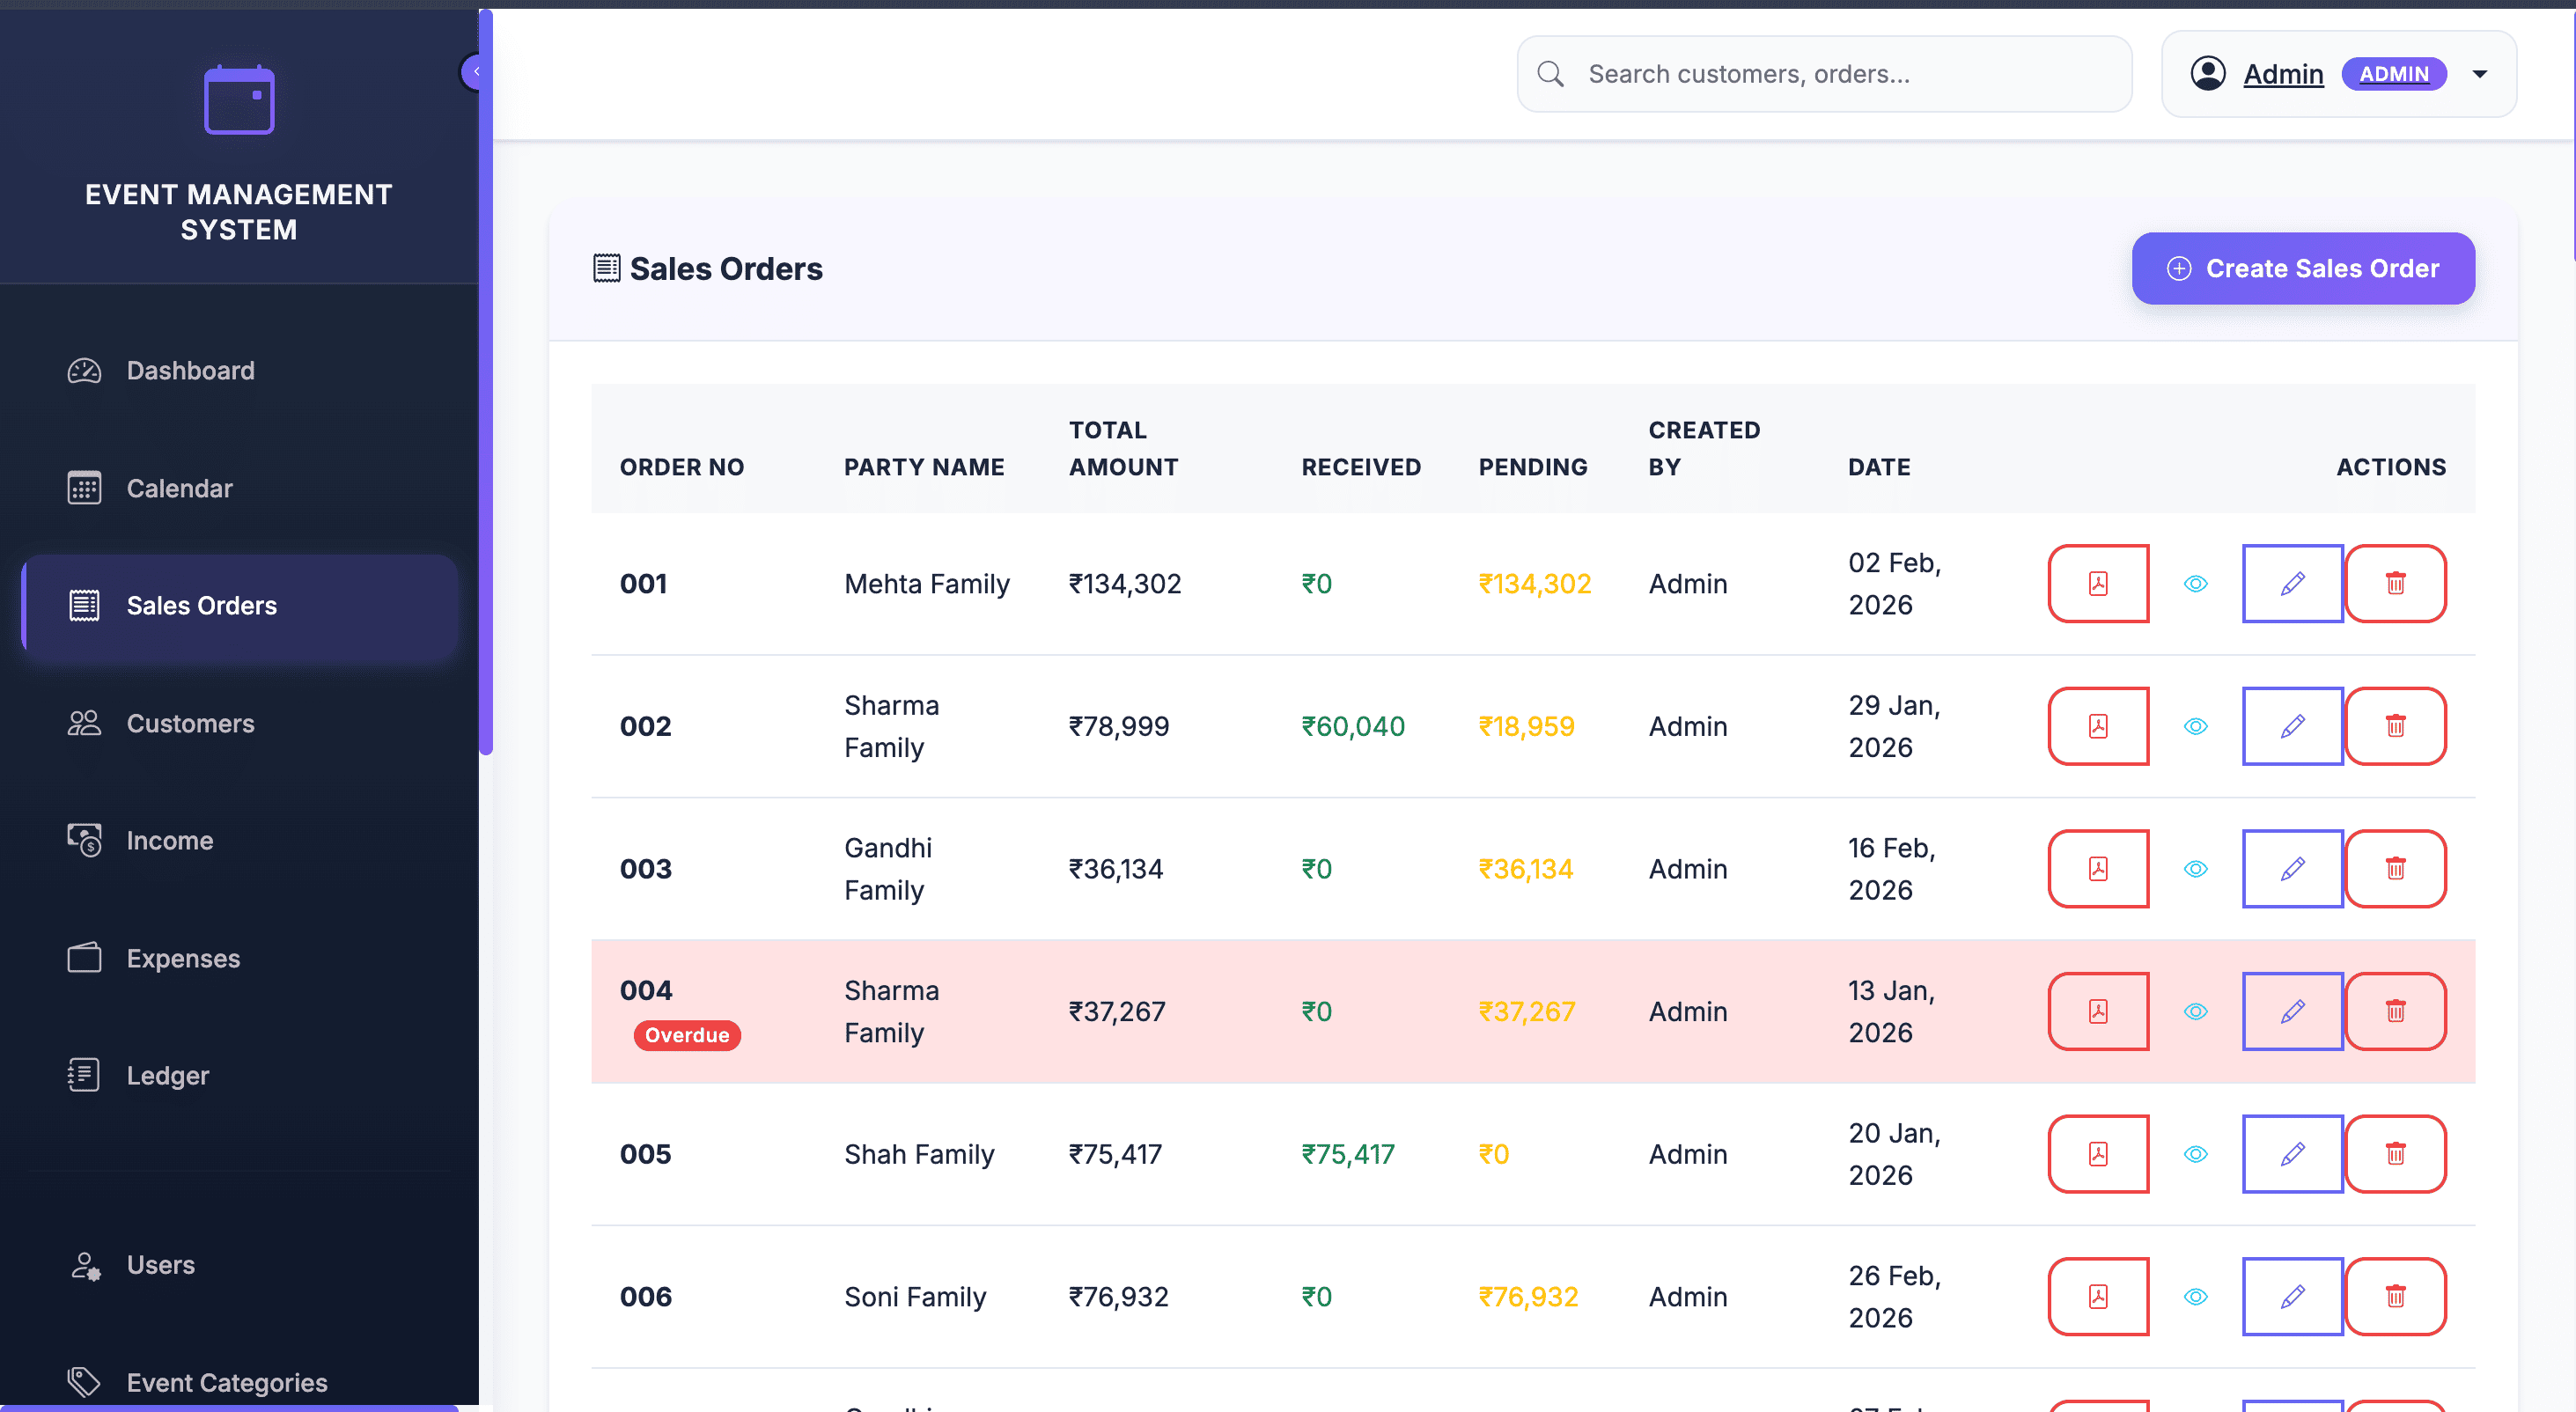Click the calendar logo icon in sidebar
The height and width of the screenshot is (1412, 2576).
tap(239, 100)
